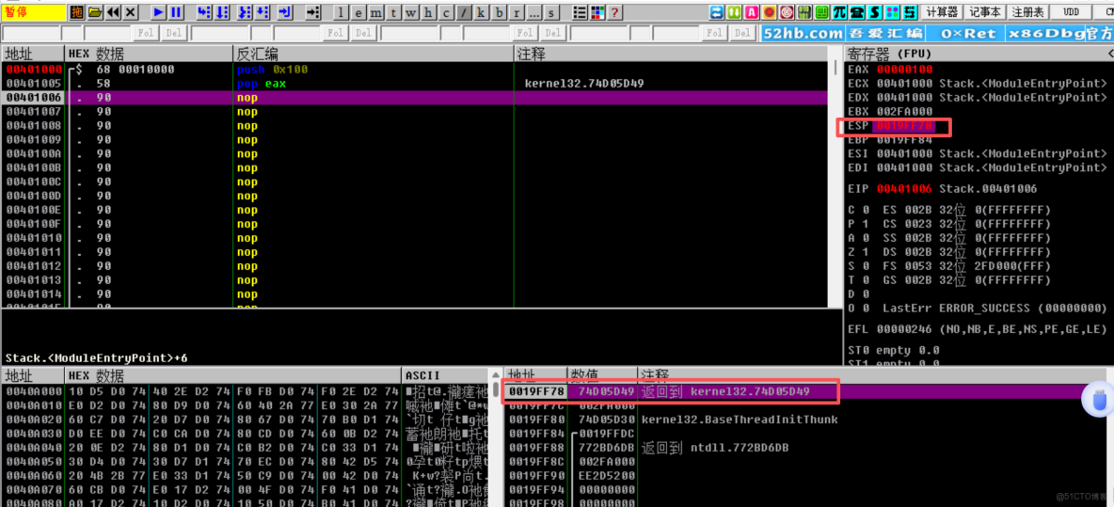1114x507 pixels.
Task: Click the blue swap-arrows plugin icon
Action: tap(716, 12)
